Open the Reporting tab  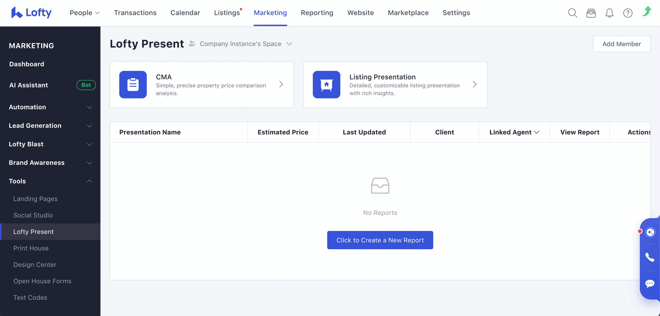tap(317, 13)
